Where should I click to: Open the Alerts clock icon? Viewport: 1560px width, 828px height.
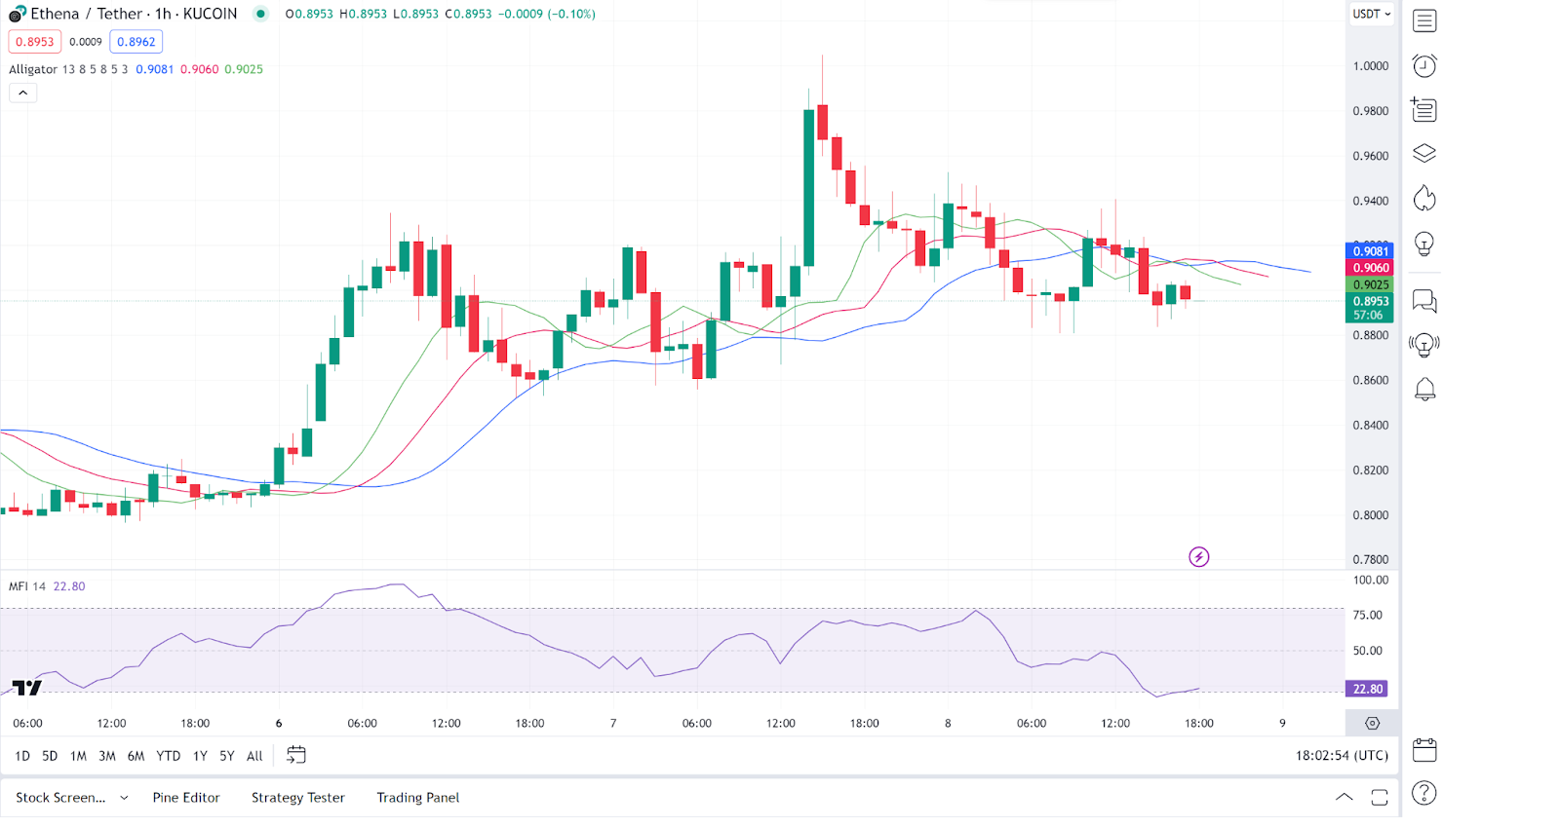tap(1424, 65)
